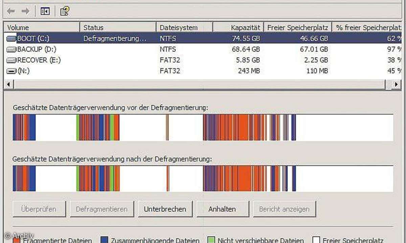Select the BACKUP (D:) drive icon
This screenshot has height=243, width=406.
click(x=11, y=50)
